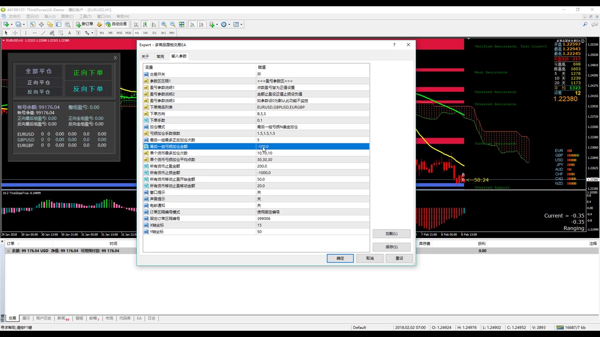This screenshot has height=337, width=600.
Task: Switch chart to candlestick icon
Action: [145, 24]
